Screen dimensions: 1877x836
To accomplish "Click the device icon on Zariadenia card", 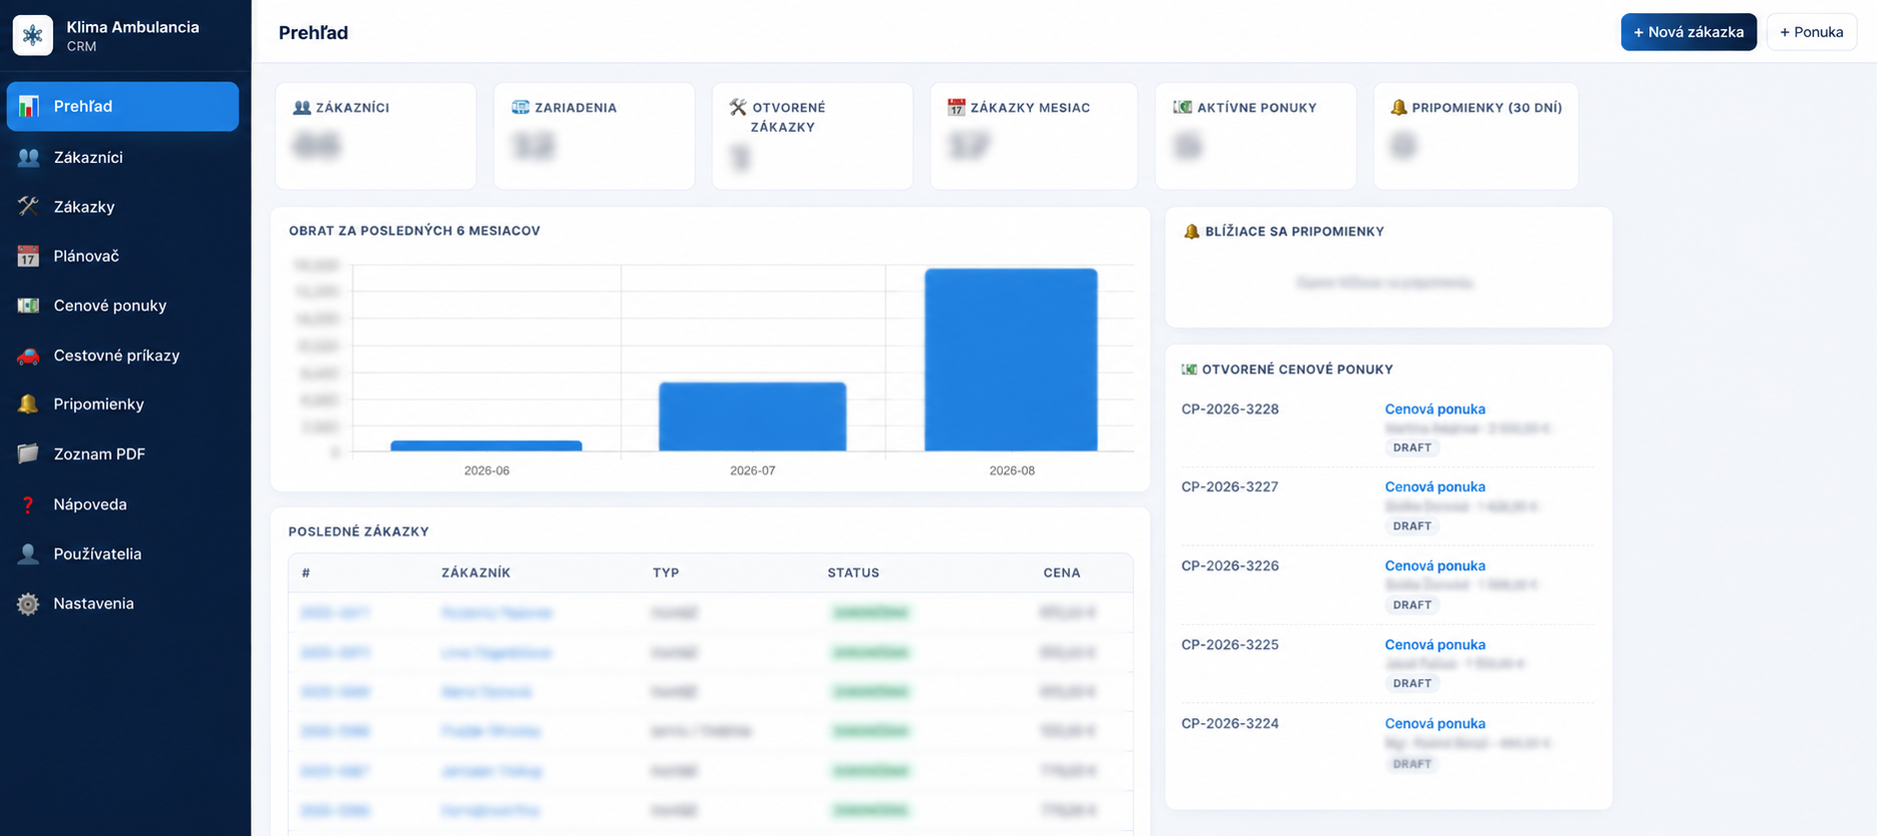I will point(520,107).
